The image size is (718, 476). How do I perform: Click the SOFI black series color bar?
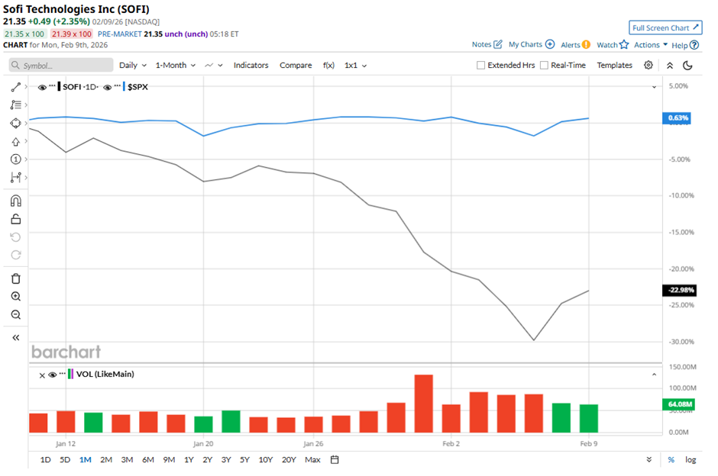pyautogui.click(x=59, y=86)
